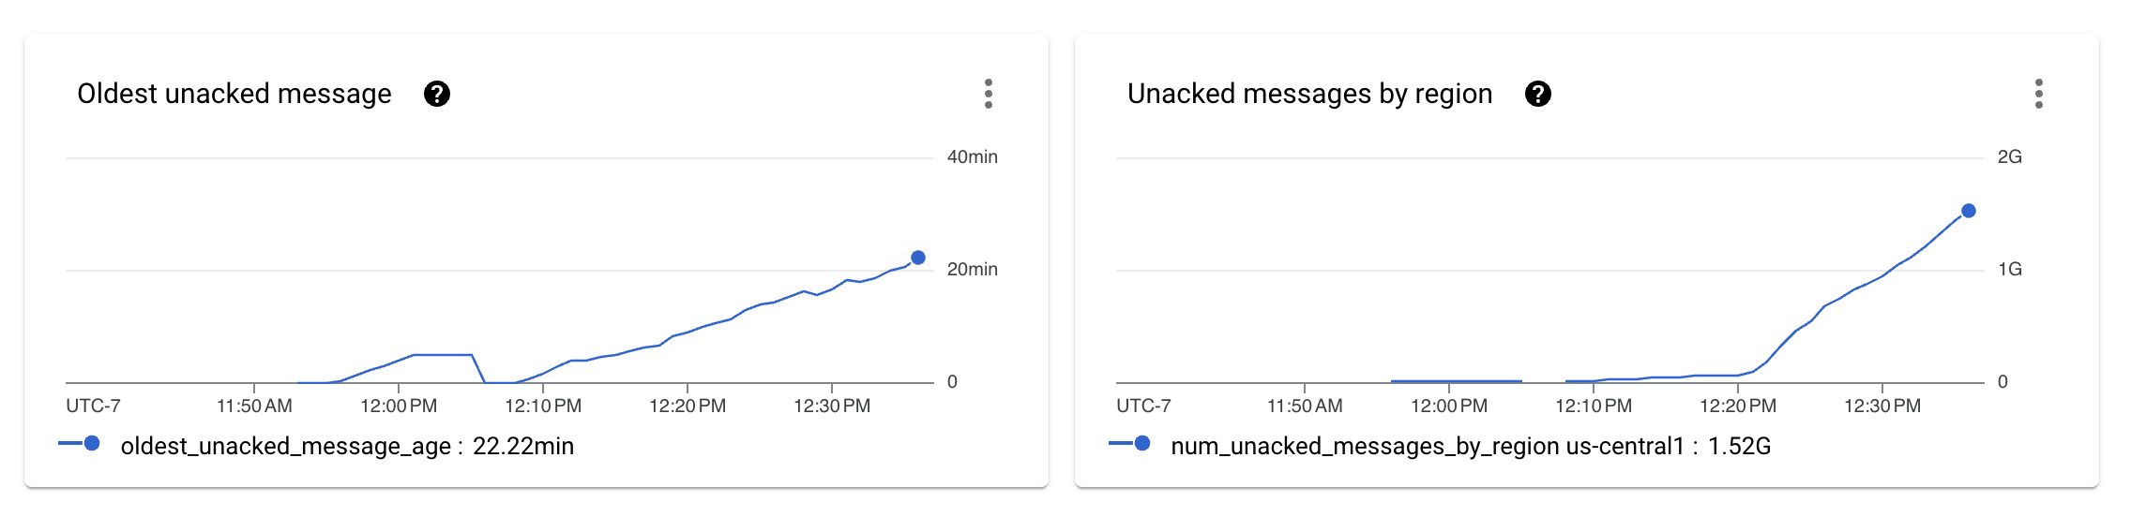
Task: Click the 1G y-axis label
Action: [x=2009, y=270]
